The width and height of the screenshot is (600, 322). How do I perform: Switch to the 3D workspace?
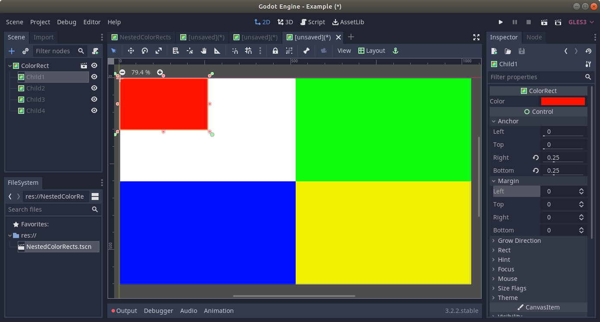285,22
